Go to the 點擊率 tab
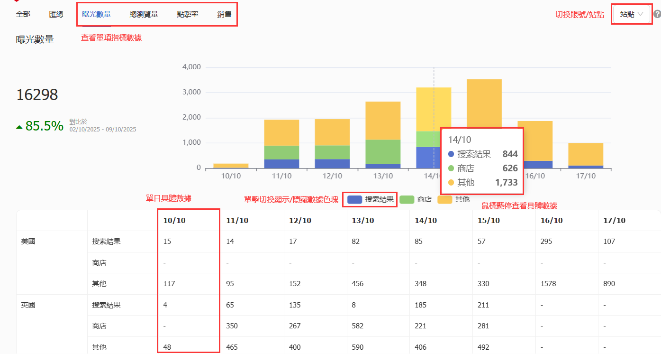The image size is (661, 354). pos(188,14)
